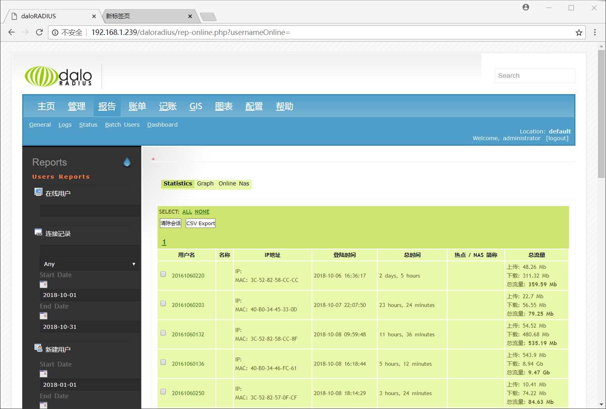Open the Start Date calendar picker icon
Image resolution: width=606 pixels, height=409 pixels.
point(43,284)
